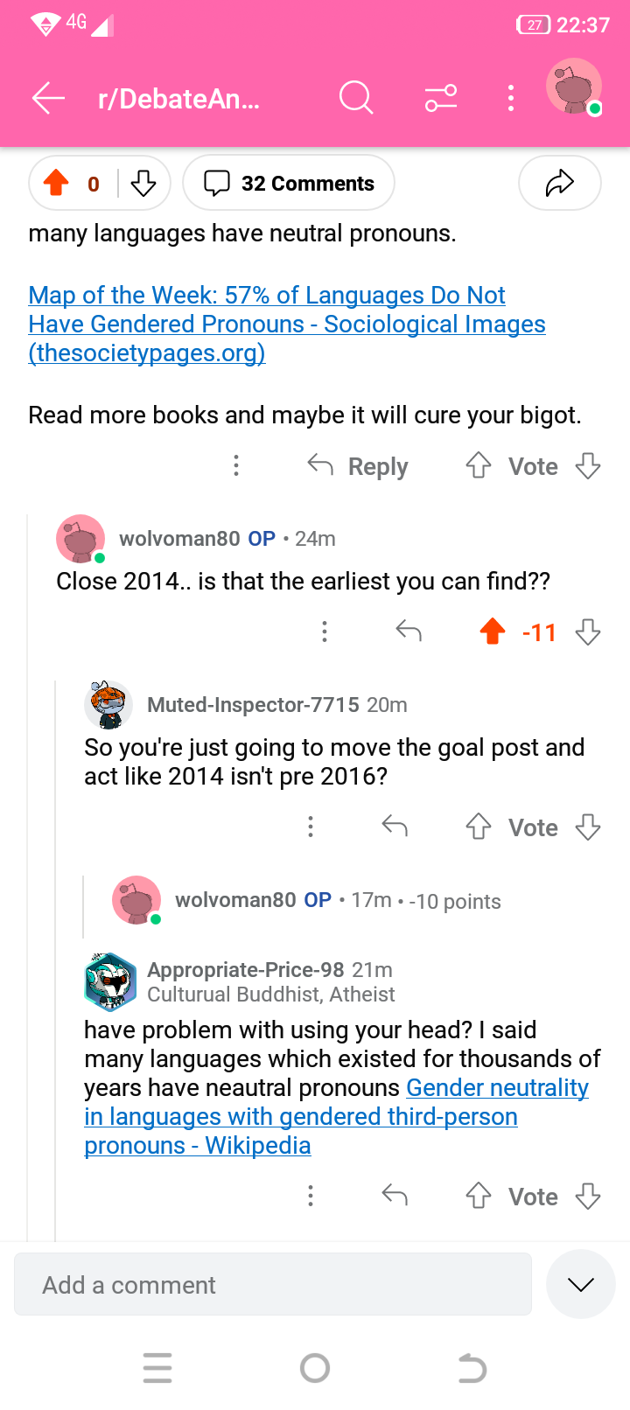
Task: Reply arrow on Muted-Inspector-7715's comment
Action: click(395, 827)
